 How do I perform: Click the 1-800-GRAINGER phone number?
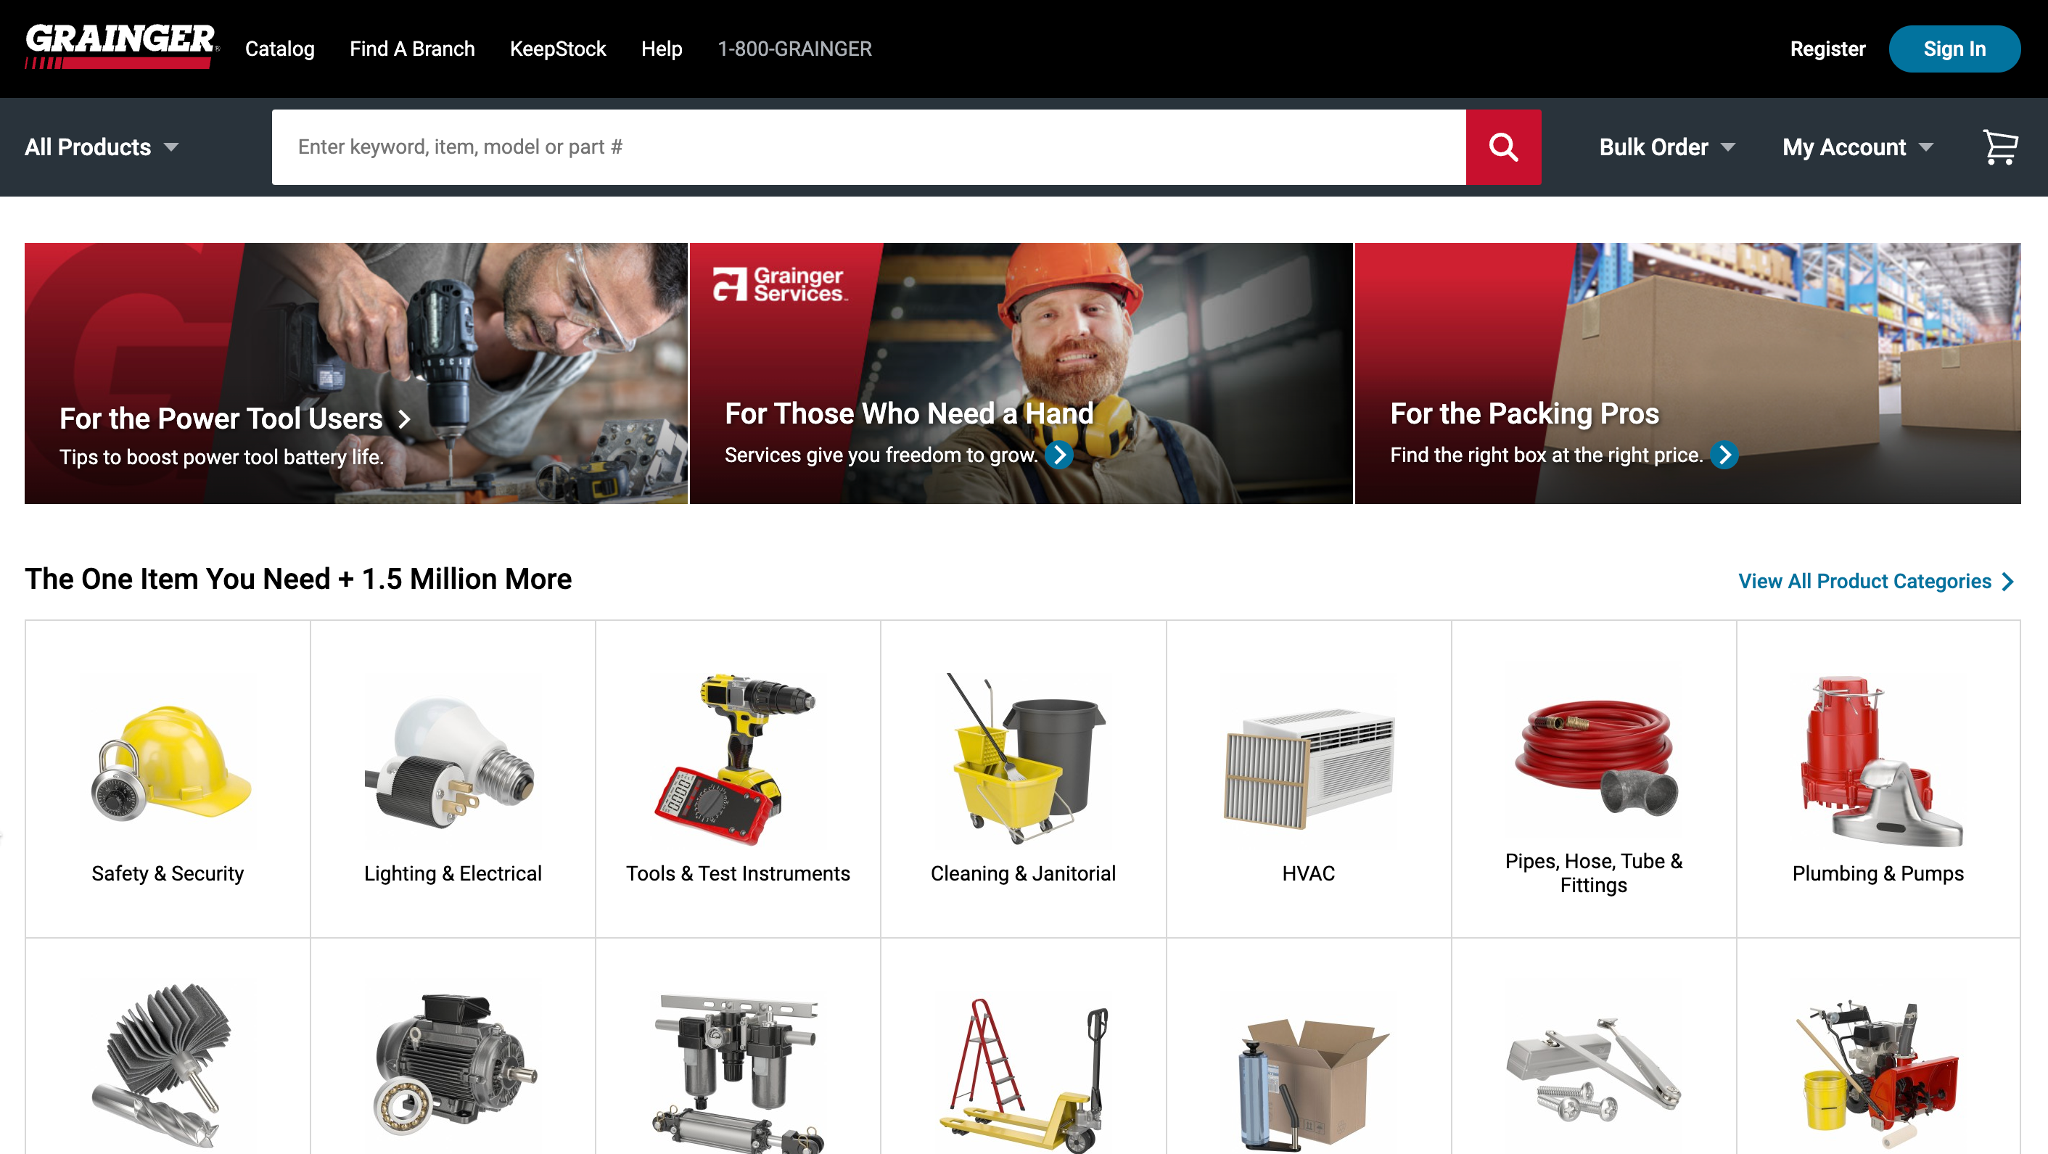pos(795,49)
